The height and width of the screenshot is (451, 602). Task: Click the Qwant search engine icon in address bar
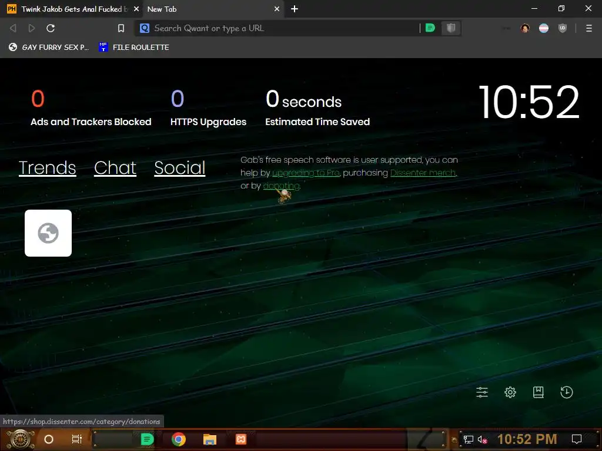(x=145, y=28)
